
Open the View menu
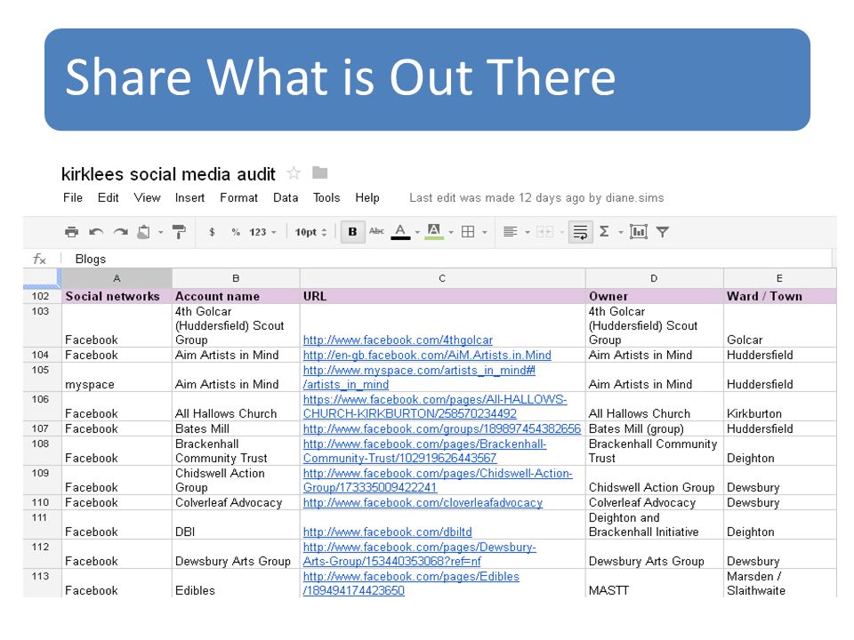coord(147,198)
